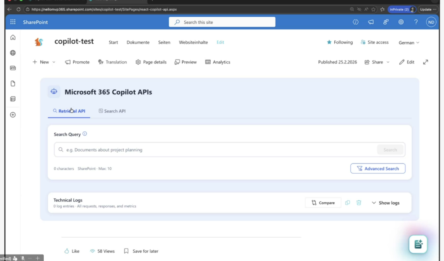
Task: Open the SharePoint app launcher waffle
Action: (13, 22)
